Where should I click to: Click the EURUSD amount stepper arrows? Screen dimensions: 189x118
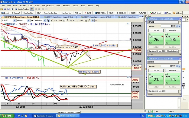pyautogui.click(x=177, y=26)
